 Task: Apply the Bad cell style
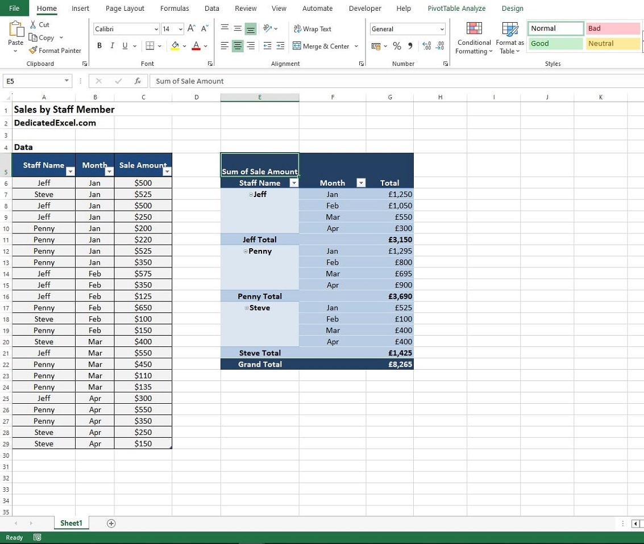coord(612,28)
